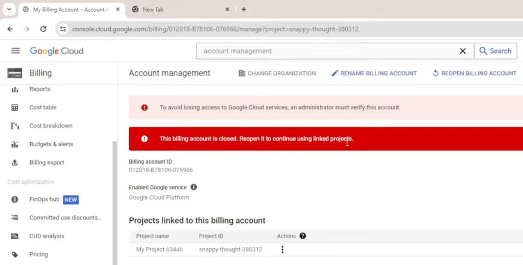Click help icon next to Actions header
523x265 pixels.
[303, 236]
